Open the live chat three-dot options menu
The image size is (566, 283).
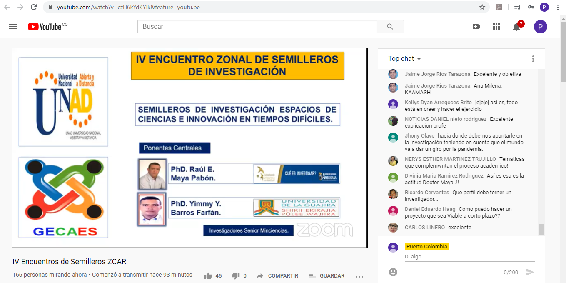pos(533,59)
